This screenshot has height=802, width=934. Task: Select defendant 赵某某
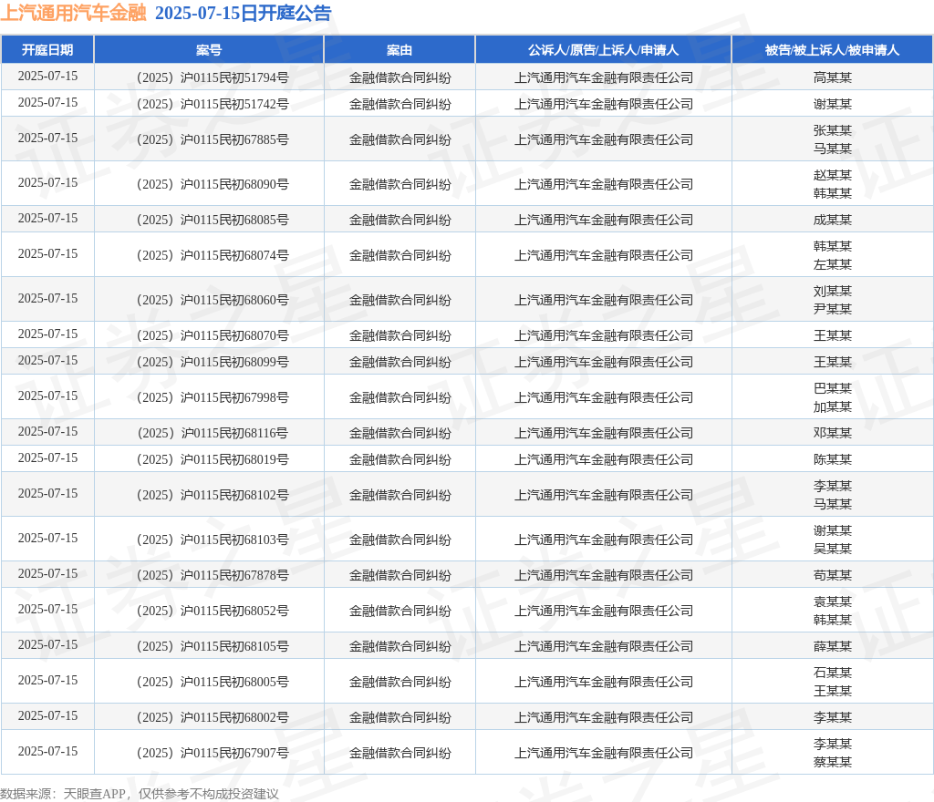click(x=833, y=175)
